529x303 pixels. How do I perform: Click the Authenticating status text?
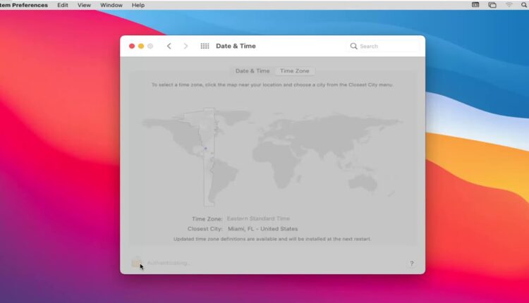click(169, 263)
